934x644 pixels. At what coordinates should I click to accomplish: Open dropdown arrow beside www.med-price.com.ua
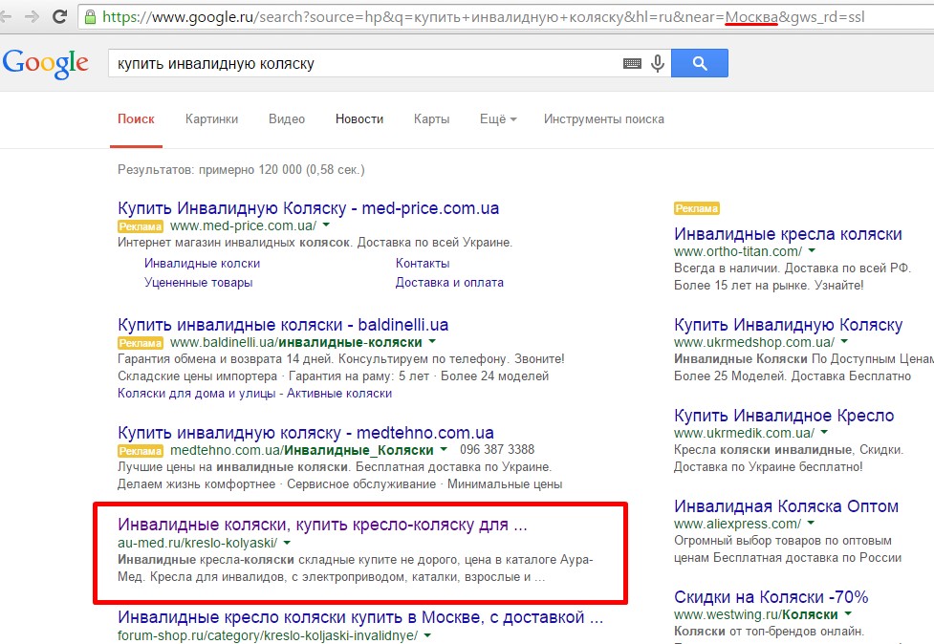coord(326,225)
